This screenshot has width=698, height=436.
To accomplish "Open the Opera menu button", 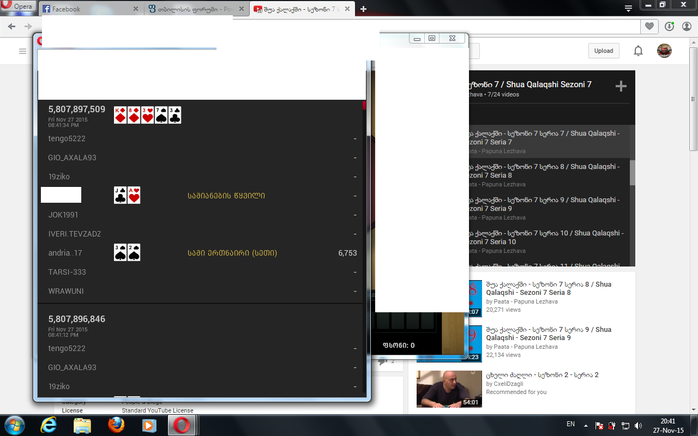I will 19,7.
